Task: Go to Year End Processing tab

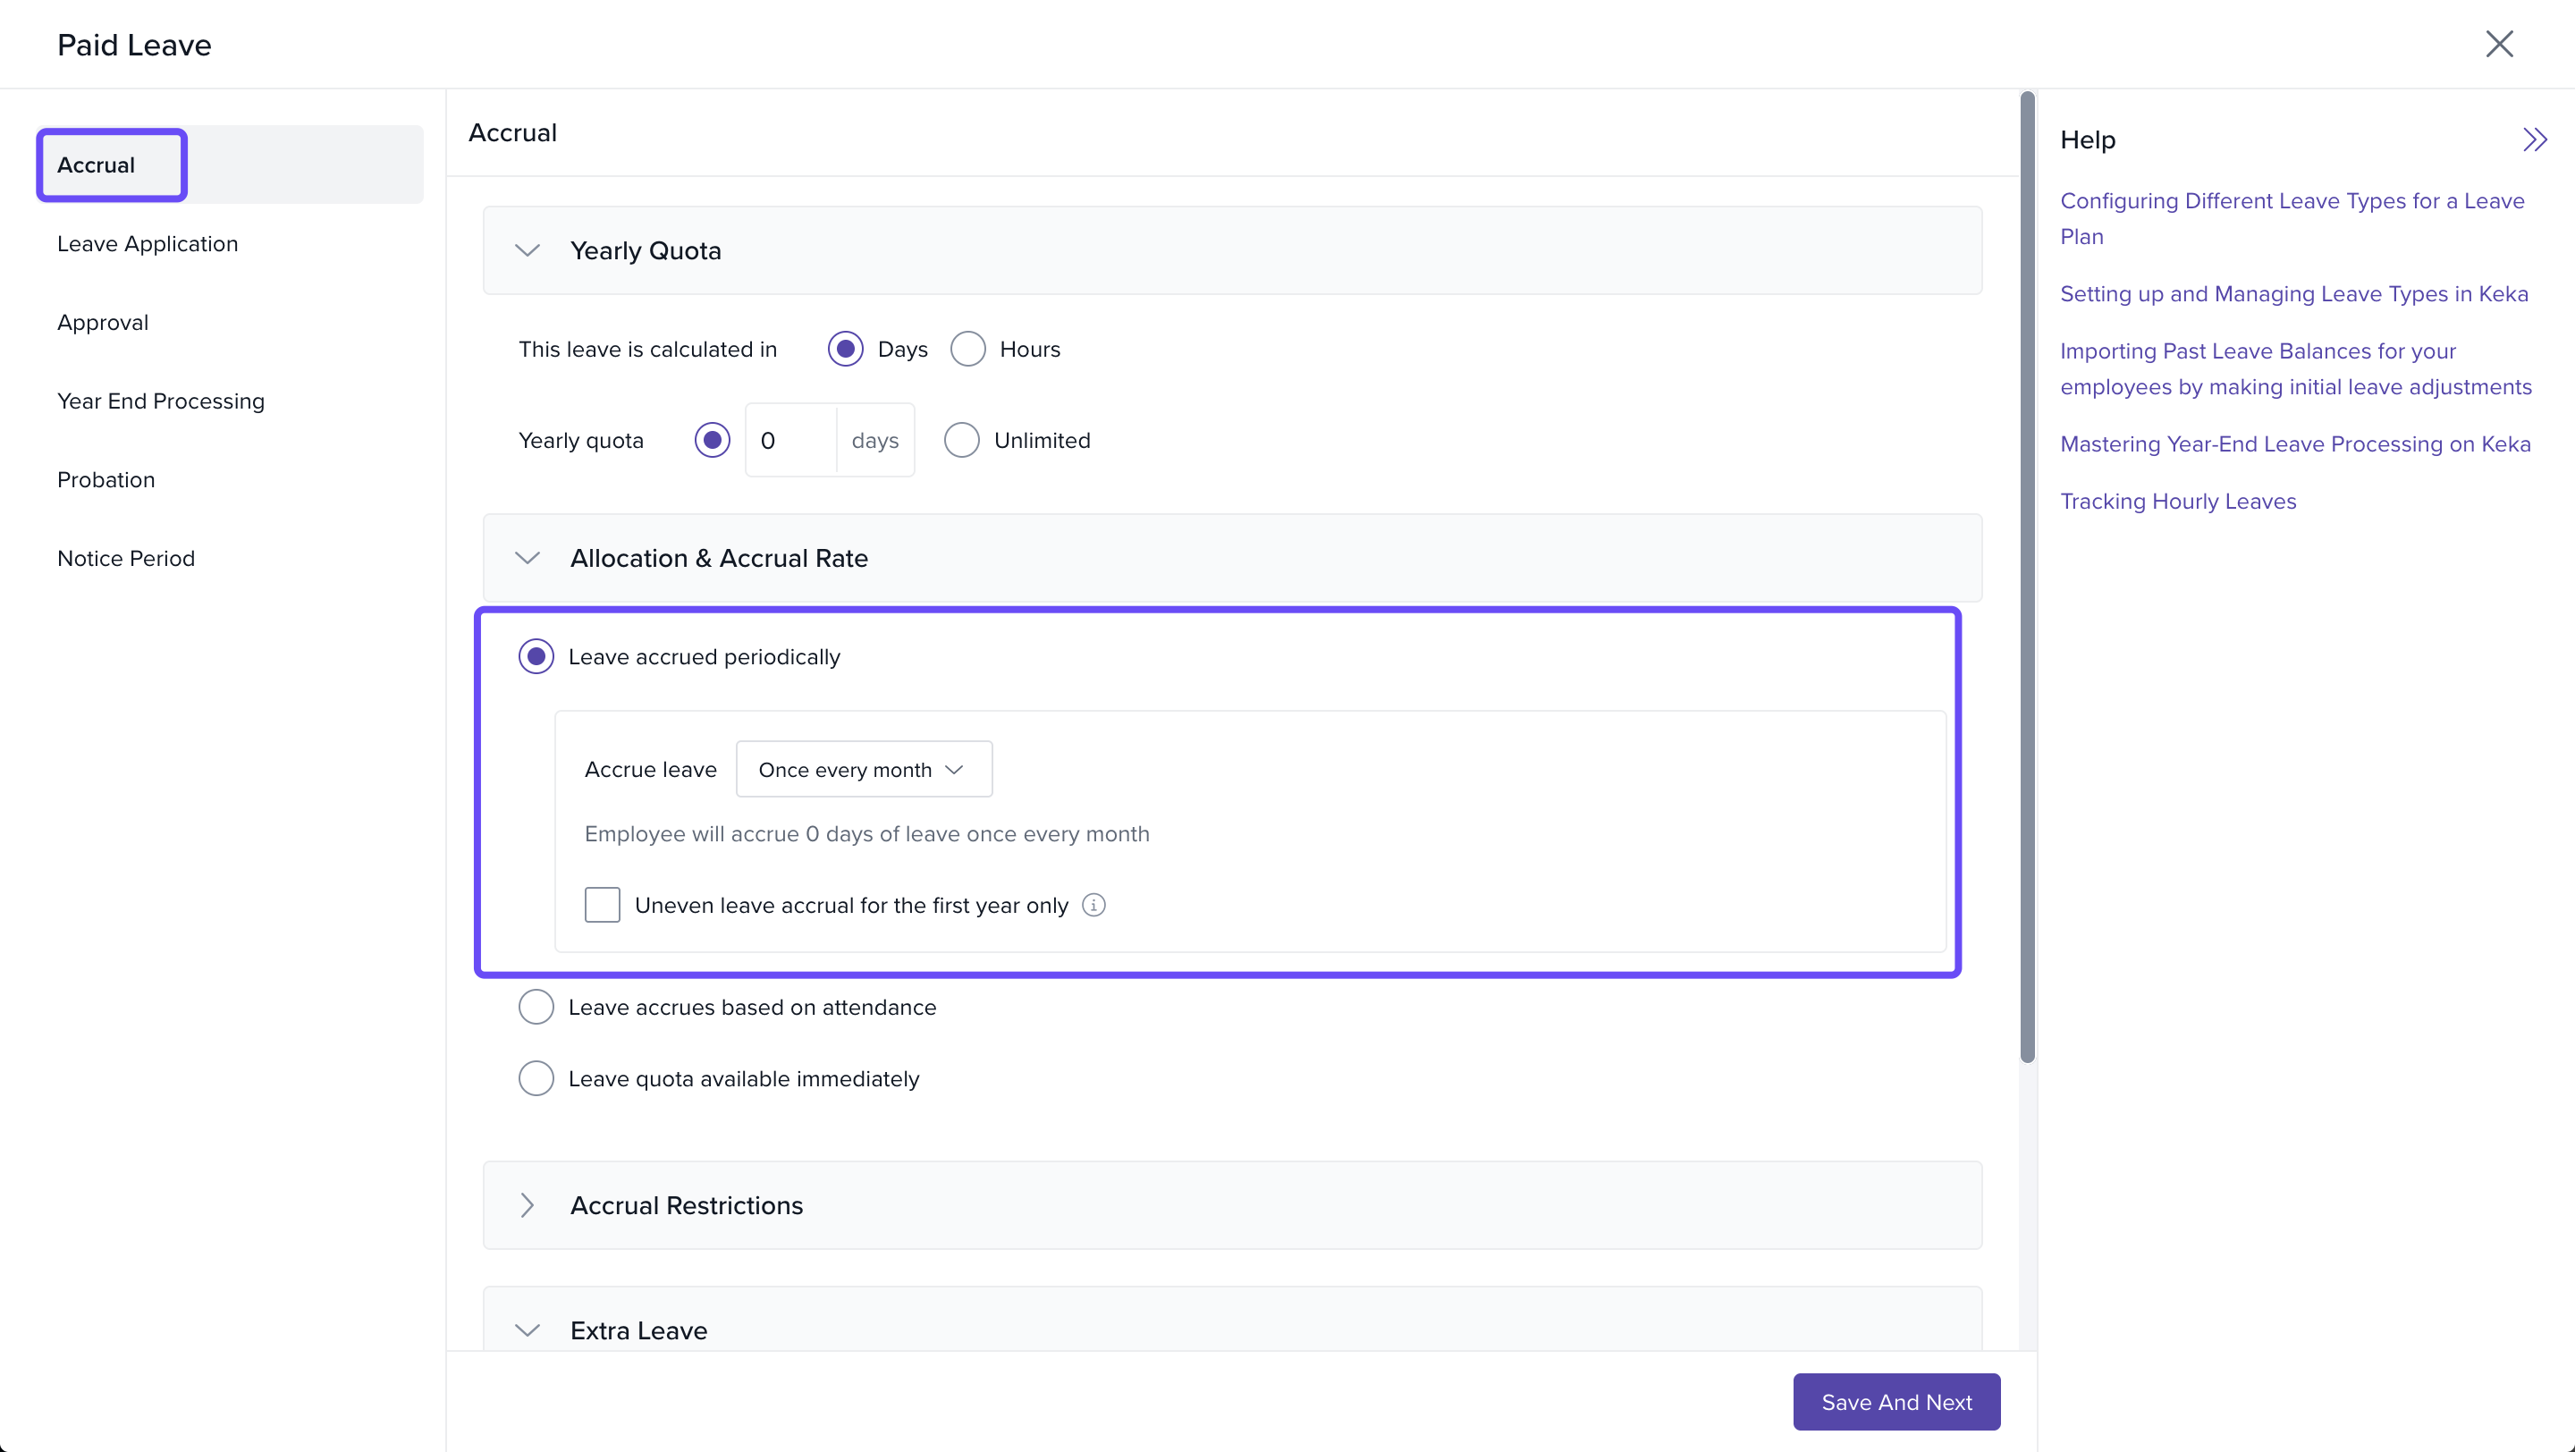Action: coord(161,401)
